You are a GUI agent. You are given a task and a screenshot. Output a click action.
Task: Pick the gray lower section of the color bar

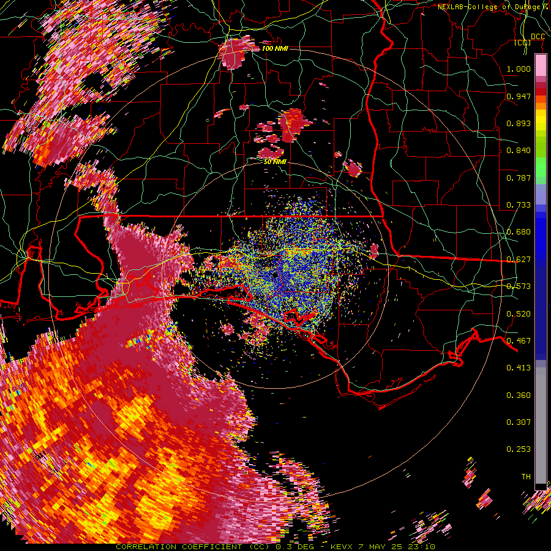[541, 425]
